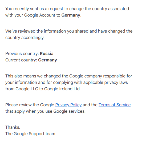Image resolution: width=142 pixels, height=141 pixels.
Task: Click the line starting This also means
Action: (x=69, y=76)
